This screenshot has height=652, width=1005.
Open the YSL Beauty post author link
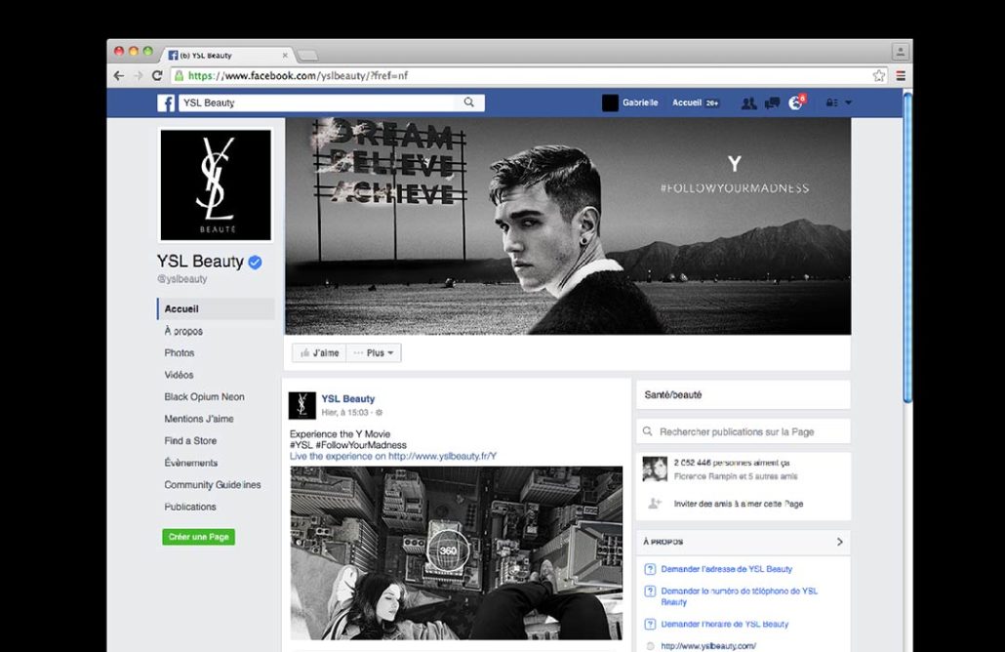click(348, 399)
